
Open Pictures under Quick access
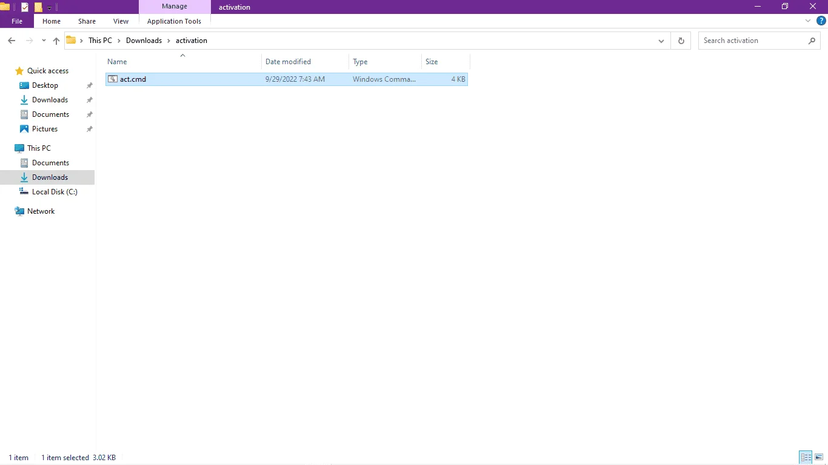pyautogui.click(x=45, y=129)
